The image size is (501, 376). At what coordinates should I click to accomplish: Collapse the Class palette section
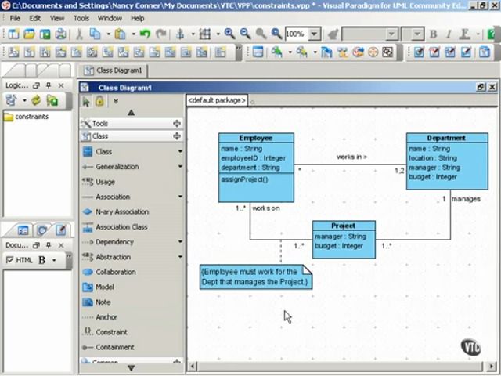pos(177,136)
